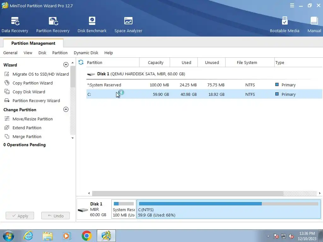
Task: Collapse the Change Partition section
Action: tap(66, 109)
